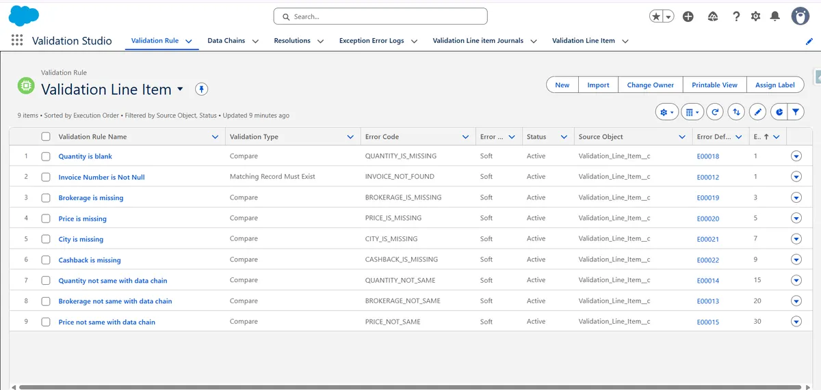Check the Cashback is missing row
The width and height of the screenshot is (821, 390).
[x=46, y=260]
